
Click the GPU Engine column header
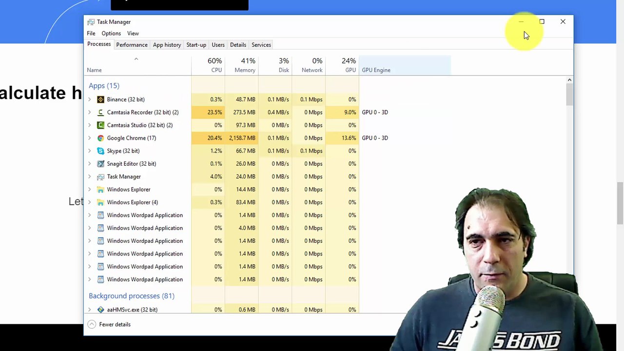point(405,65)
